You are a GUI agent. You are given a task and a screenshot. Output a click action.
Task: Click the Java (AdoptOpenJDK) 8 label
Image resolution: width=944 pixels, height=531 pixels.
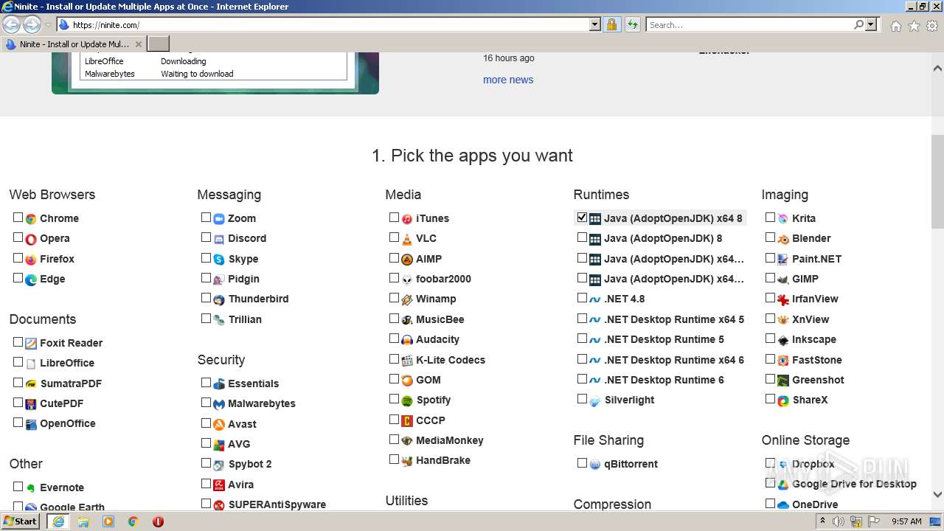pos(663,239)
